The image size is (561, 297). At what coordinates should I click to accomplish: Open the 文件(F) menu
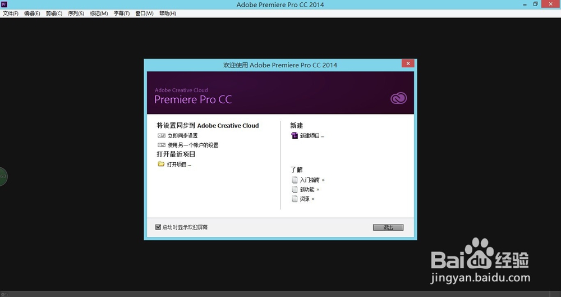point(11,13)
